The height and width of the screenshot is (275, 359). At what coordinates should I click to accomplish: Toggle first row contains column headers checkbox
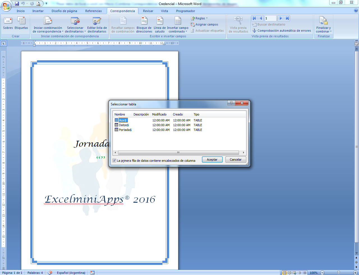[114, 161]
